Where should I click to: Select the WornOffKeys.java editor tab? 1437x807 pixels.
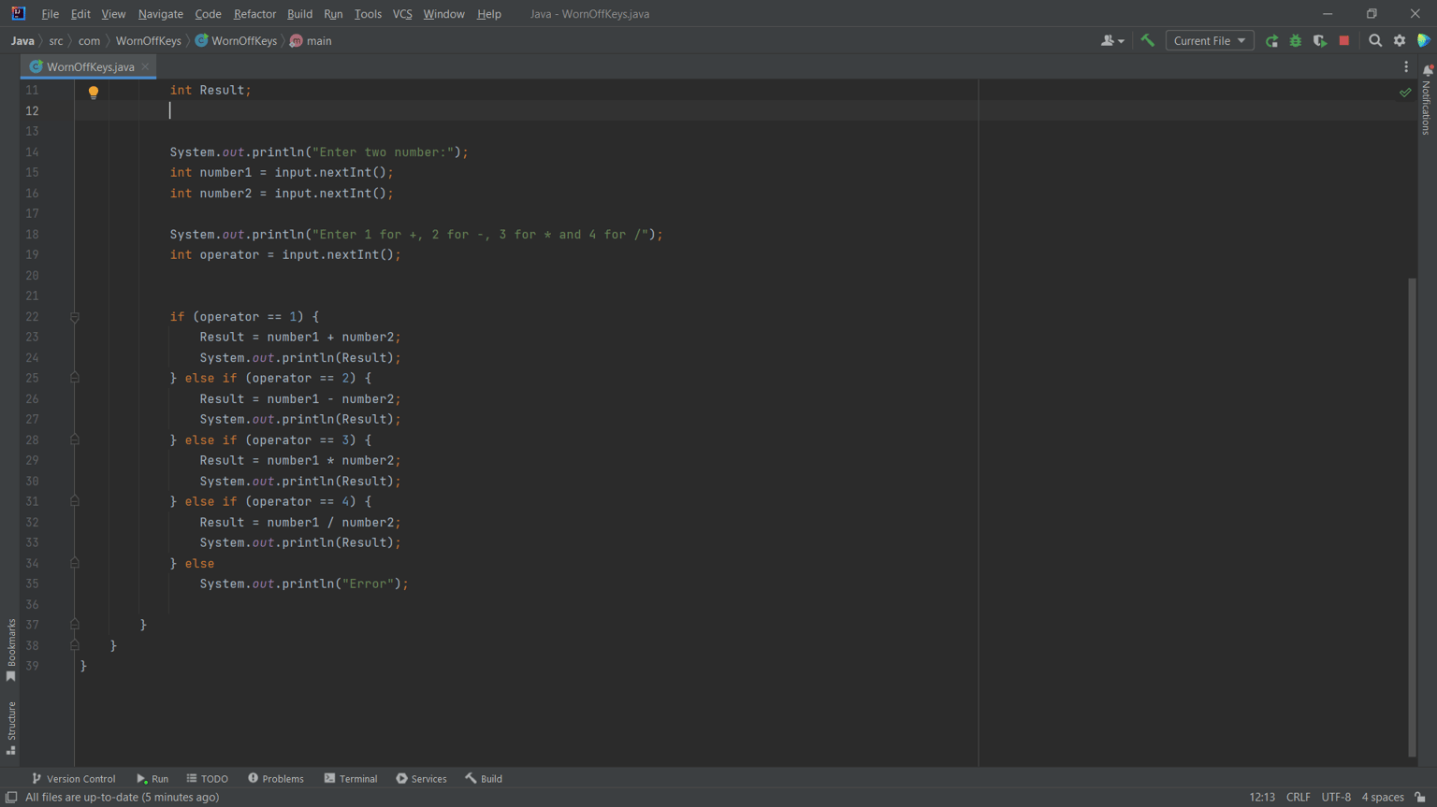click(x=90, y=67)
